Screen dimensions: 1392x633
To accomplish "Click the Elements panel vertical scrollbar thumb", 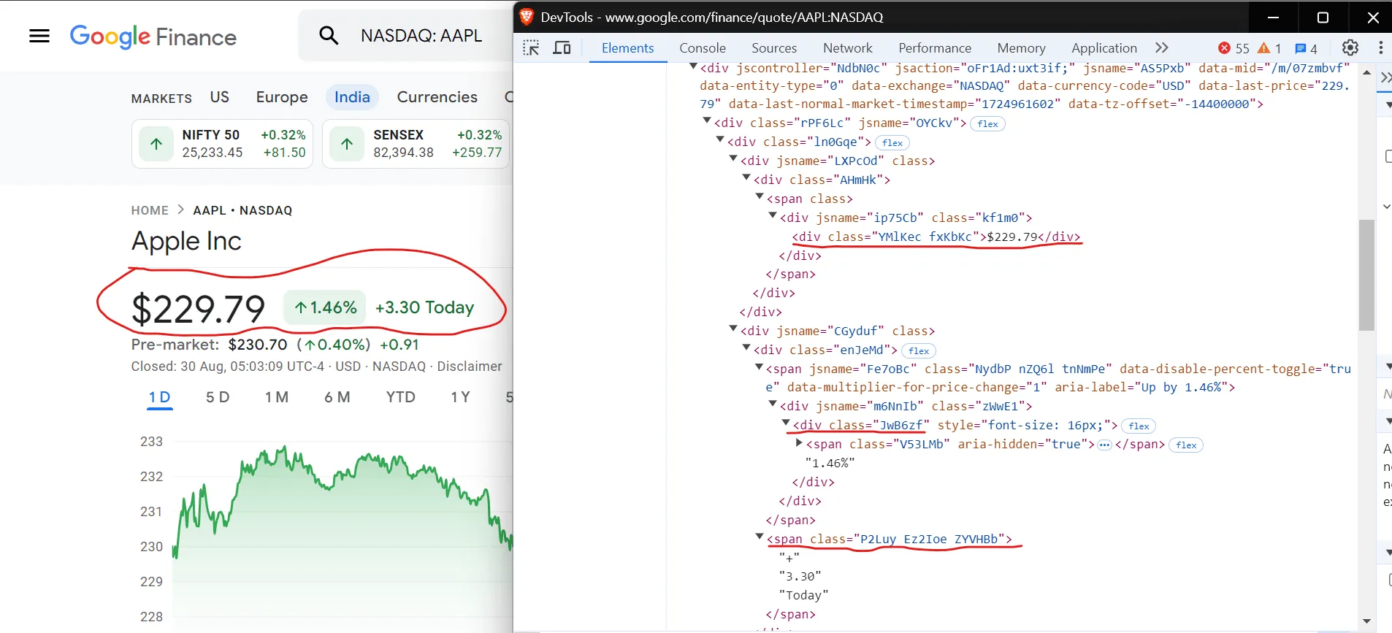I will click(x=1366, y=275).
